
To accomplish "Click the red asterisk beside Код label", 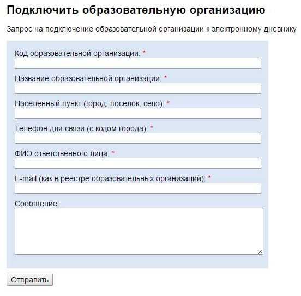I will [144, 52].
